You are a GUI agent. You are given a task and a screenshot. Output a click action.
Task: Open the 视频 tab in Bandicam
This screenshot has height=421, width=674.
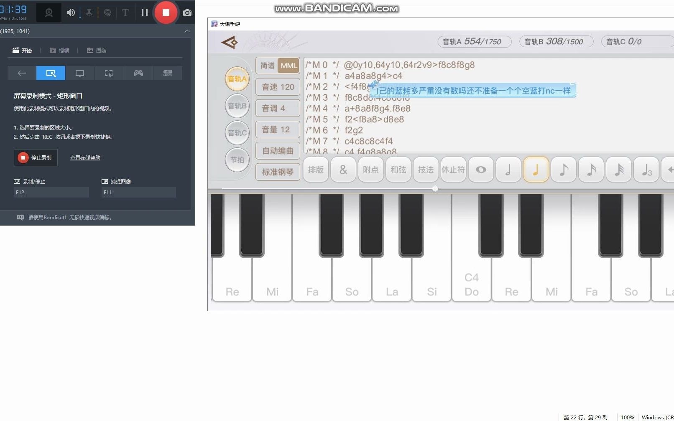tap(59, 51)
